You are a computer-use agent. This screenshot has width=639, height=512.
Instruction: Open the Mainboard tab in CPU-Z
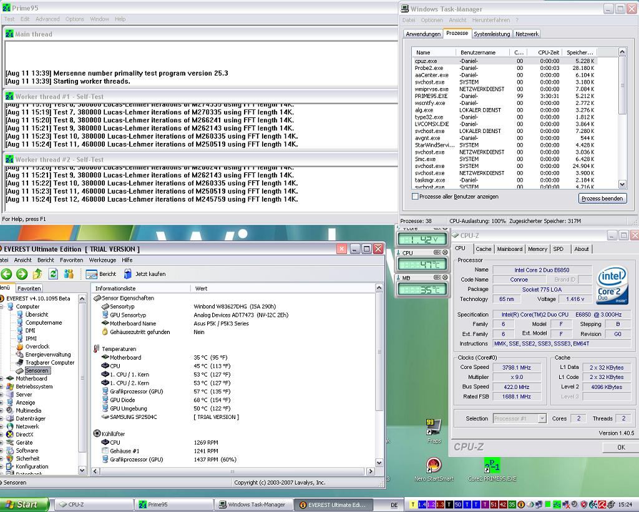[x=509, y=249]
